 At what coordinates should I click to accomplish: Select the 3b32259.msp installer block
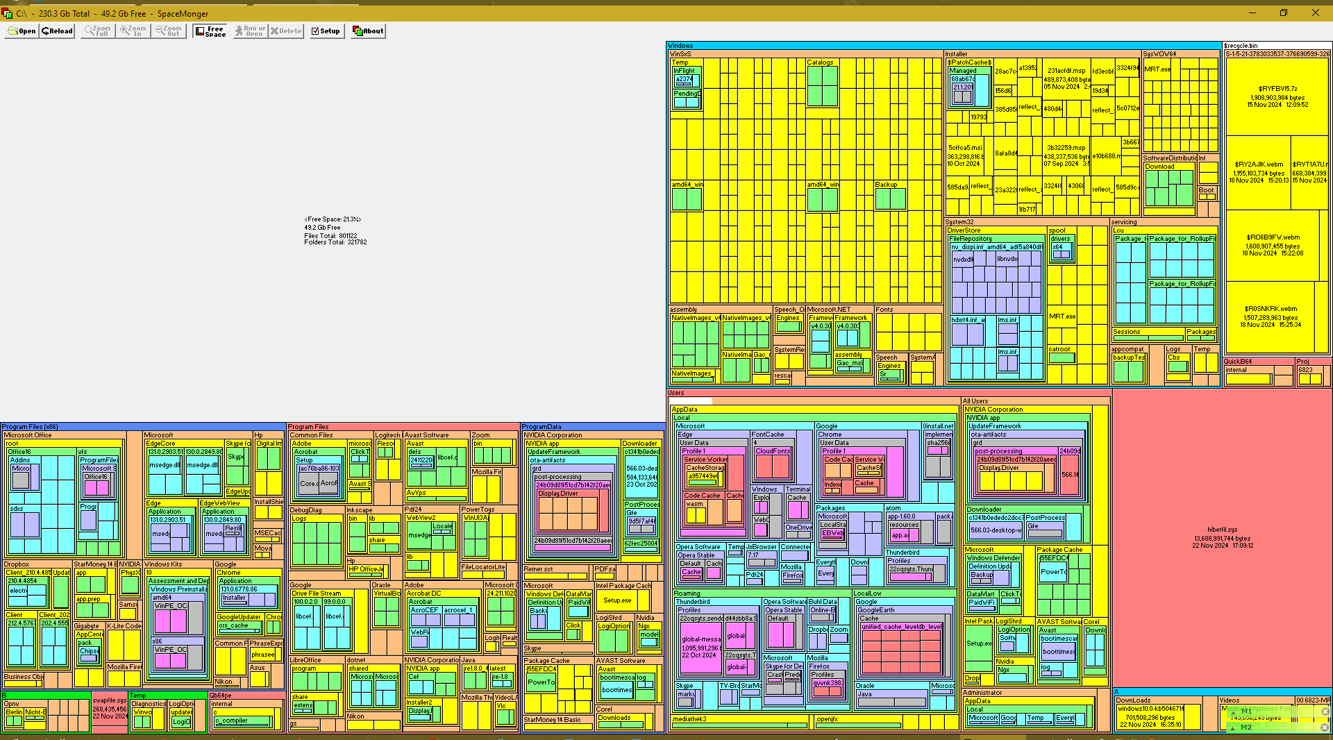tap(1066, 155)
